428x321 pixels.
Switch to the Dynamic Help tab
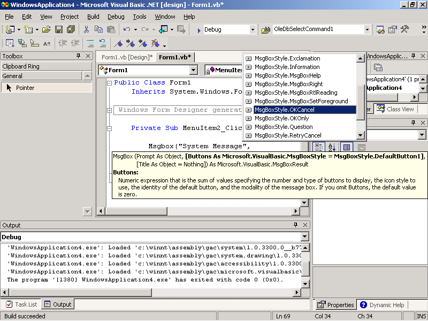click(382, 304)
